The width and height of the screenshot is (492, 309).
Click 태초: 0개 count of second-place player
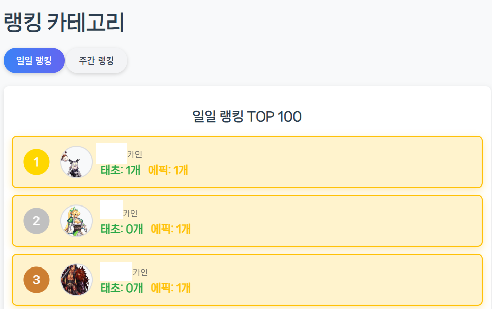click(121, 229)
